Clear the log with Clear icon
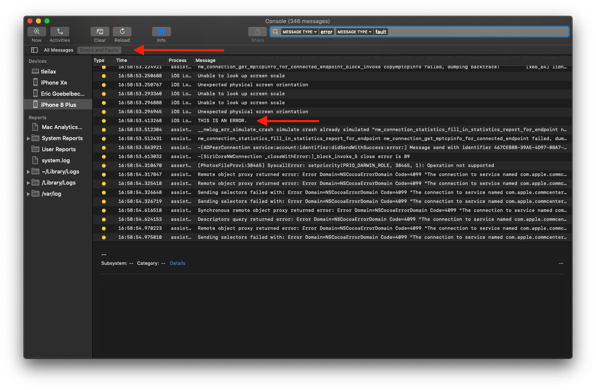The image size is (596, 390). pos(100,32)
